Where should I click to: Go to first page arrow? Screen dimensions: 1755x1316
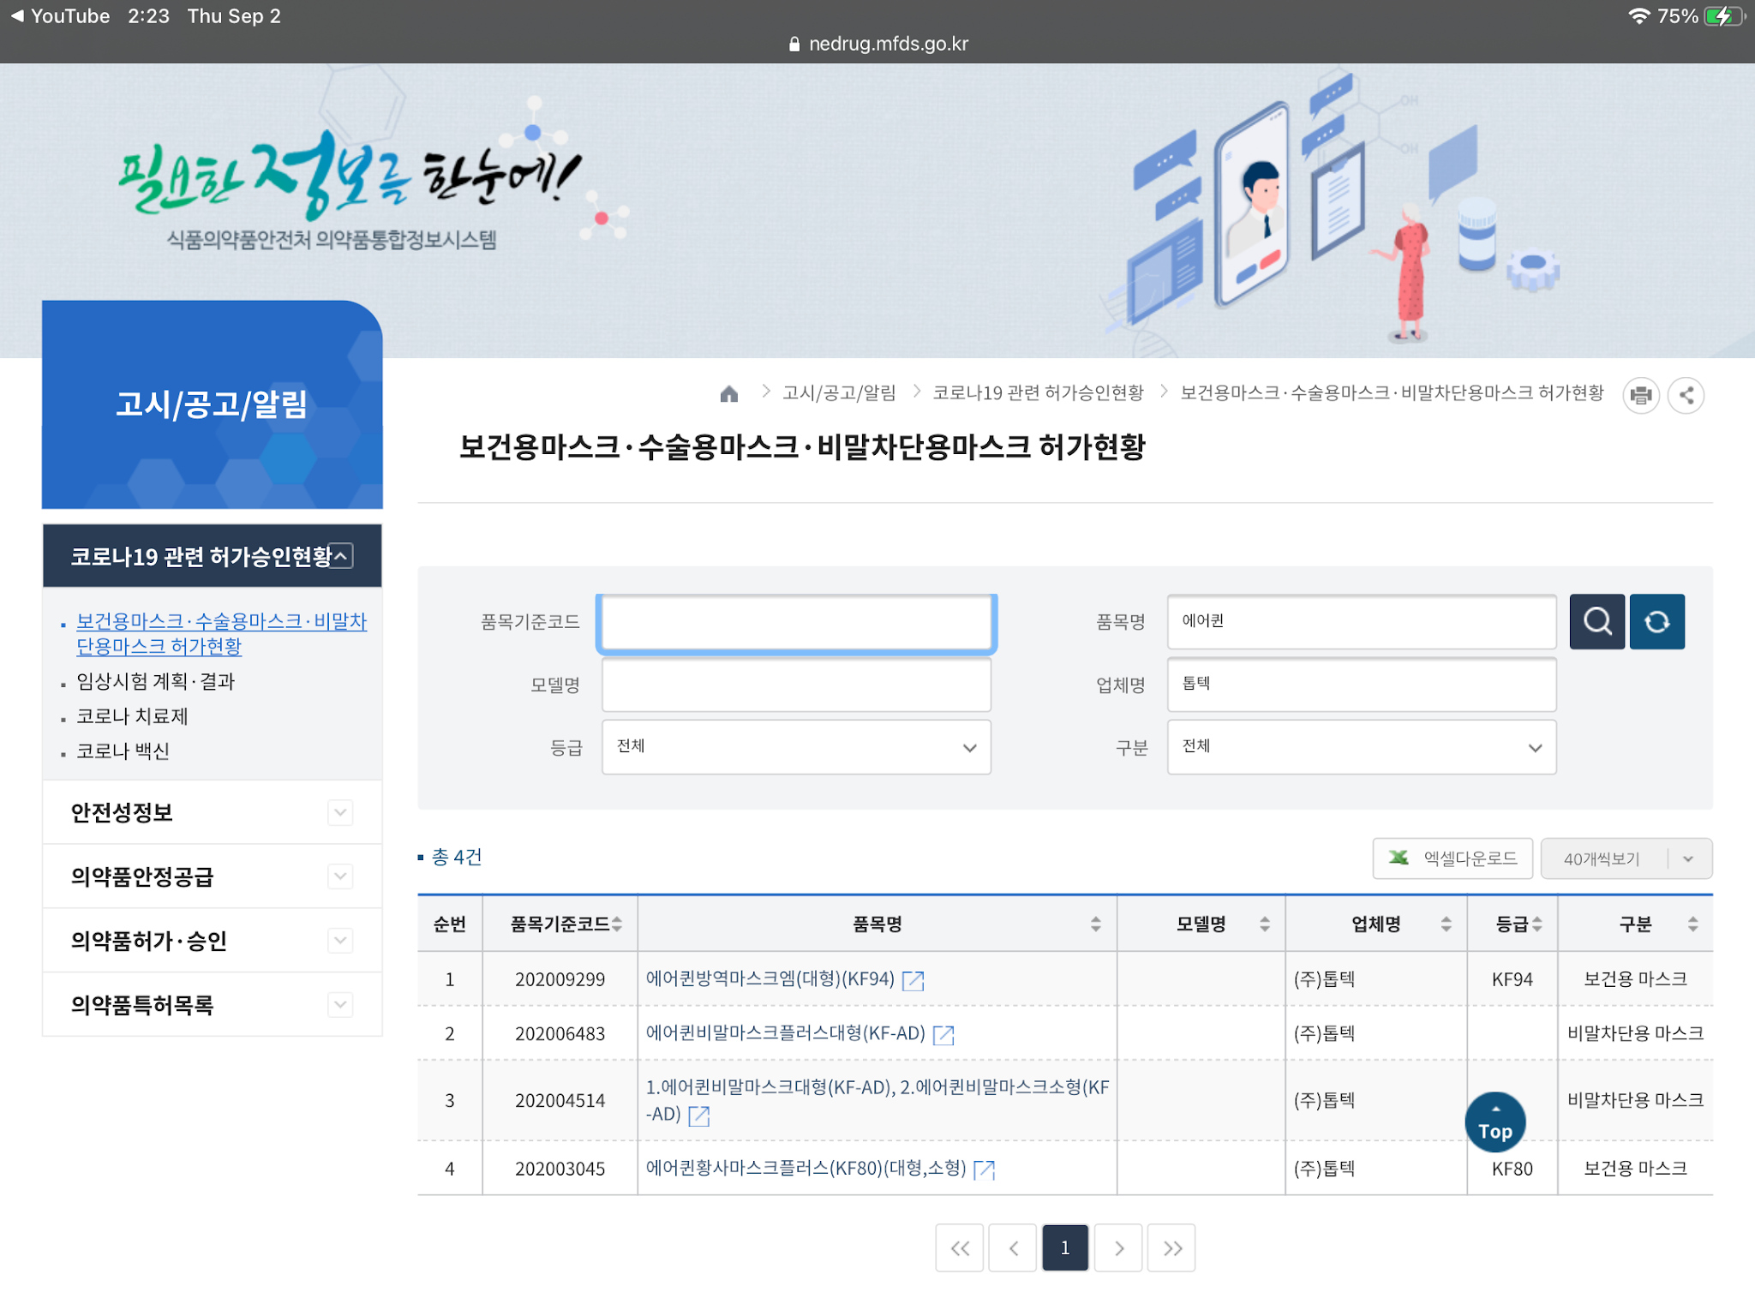point(960,1248)
